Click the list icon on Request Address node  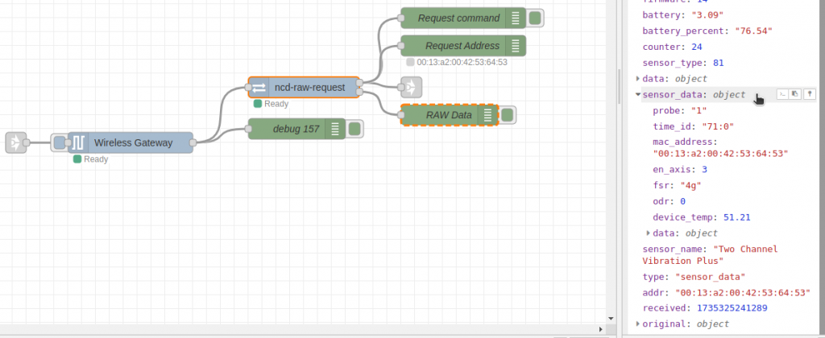click(516, 46)
